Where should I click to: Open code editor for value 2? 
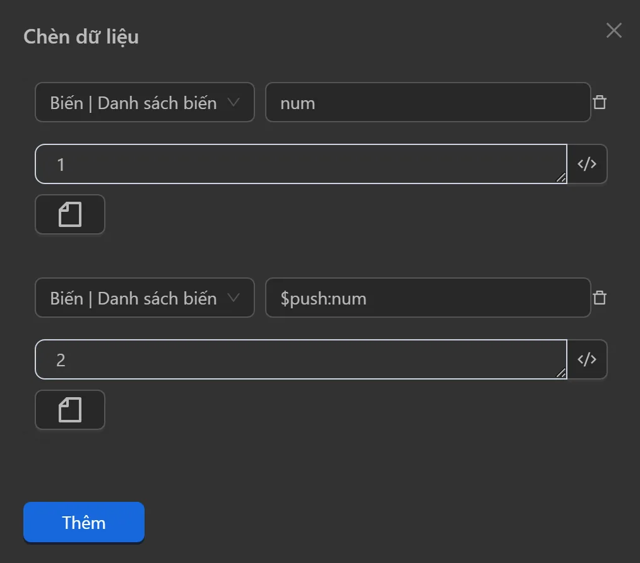click(x=587, y=359)
